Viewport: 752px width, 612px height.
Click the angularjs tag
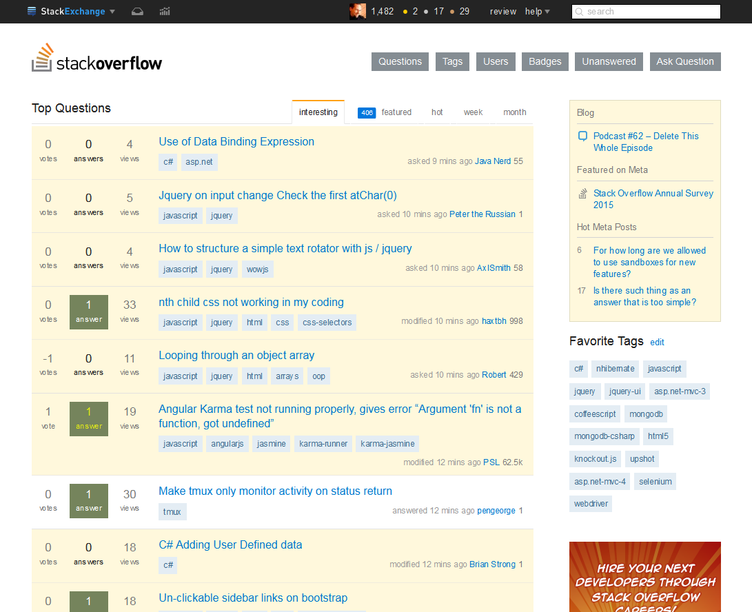click(227, 444)
